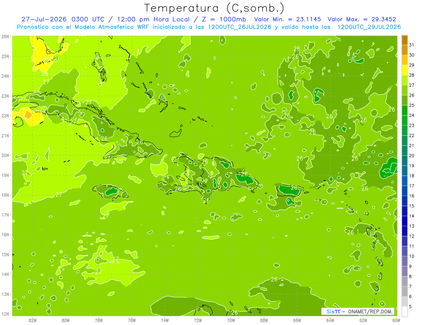421x325 pixels.
Task: Click the 18N latitude label
Action: coord(5,195)
